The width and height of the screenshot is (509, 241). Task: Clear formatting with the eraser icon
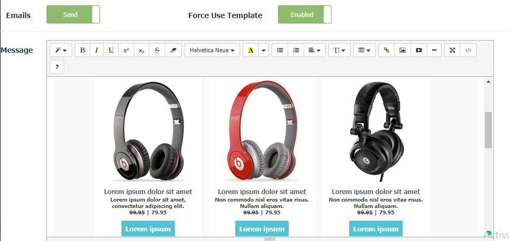(x=174, y=50)
